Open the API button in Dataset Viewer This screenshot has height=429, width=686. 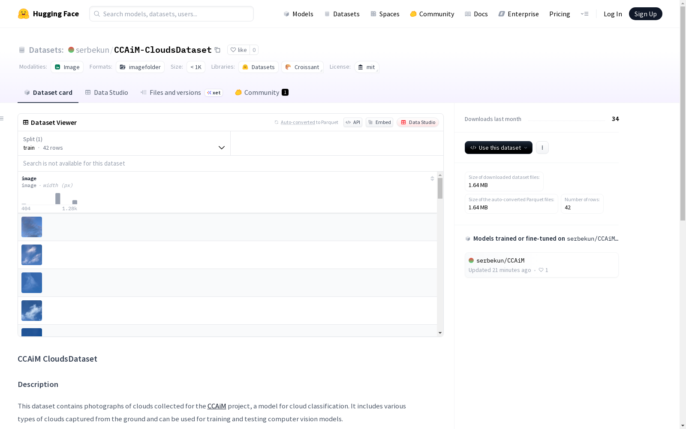click(x=353, y=122)
